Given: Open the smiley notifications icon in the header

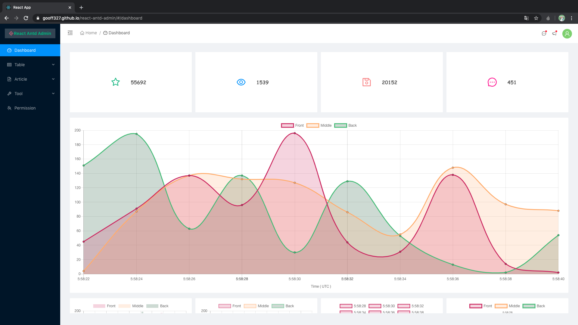Looking at the screenshot, I should [544, 33].
